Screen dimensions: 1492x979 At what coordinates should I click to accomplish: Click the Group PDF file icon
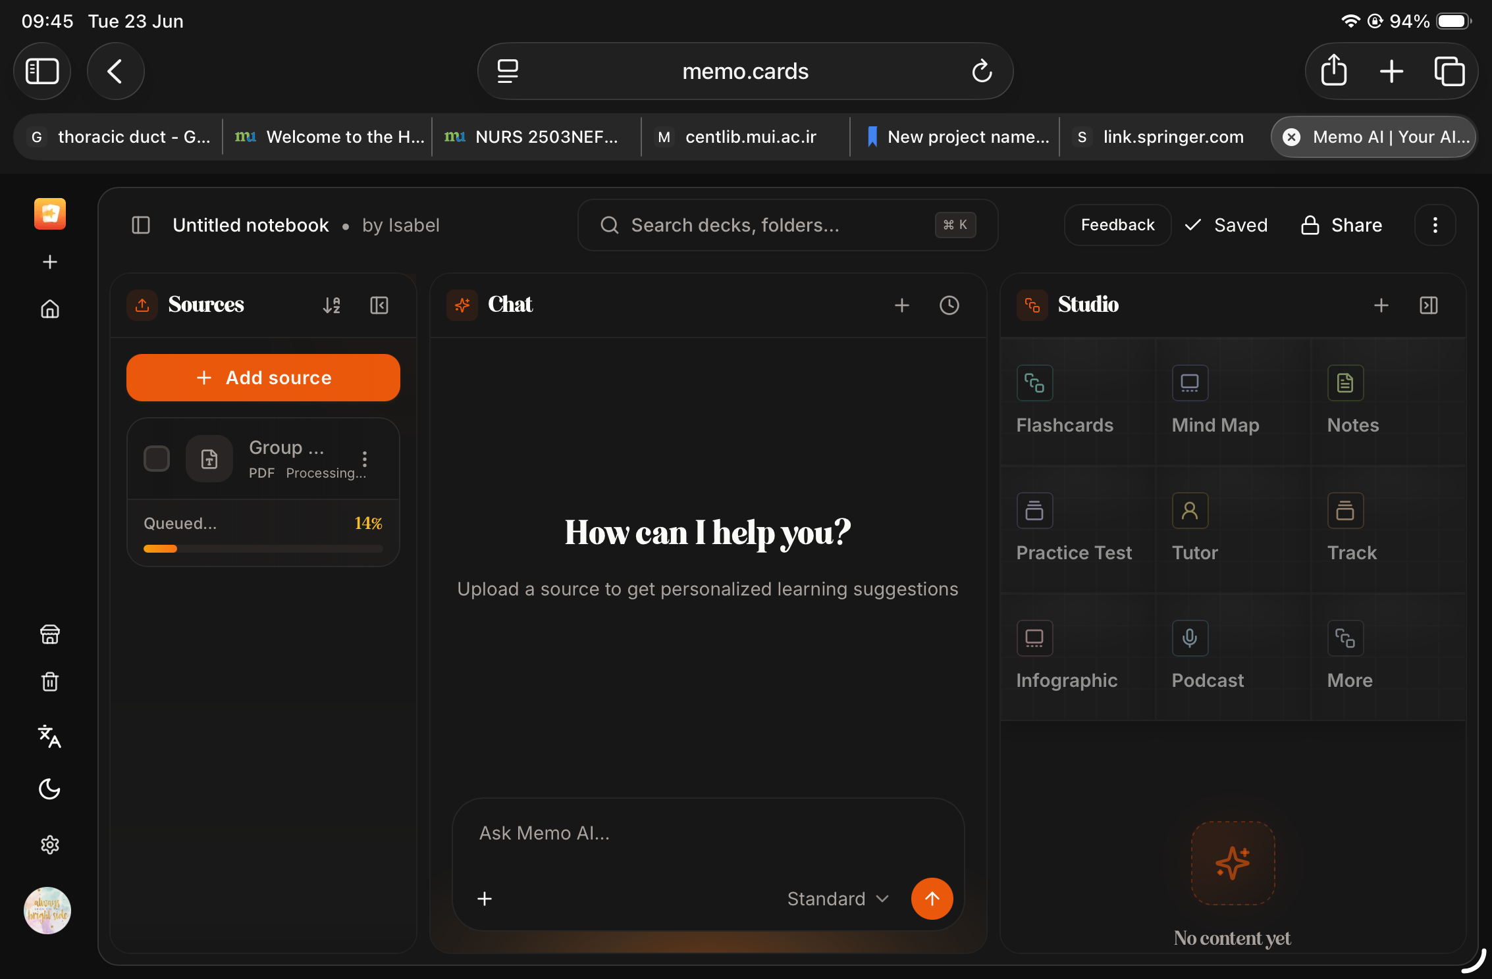(209, 459)
